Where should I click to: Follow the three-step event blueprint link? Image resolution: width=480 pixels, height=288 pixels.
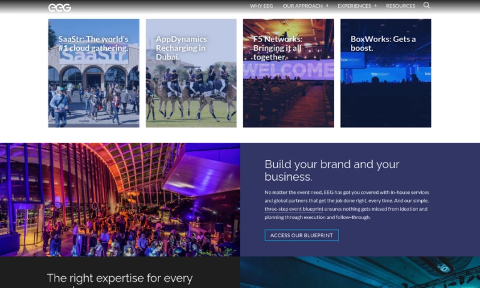tap(296, 209)
